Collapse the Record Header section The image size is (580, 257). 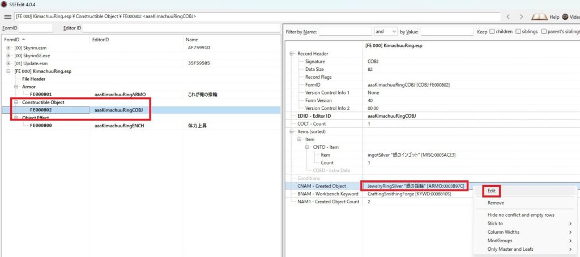292,54
